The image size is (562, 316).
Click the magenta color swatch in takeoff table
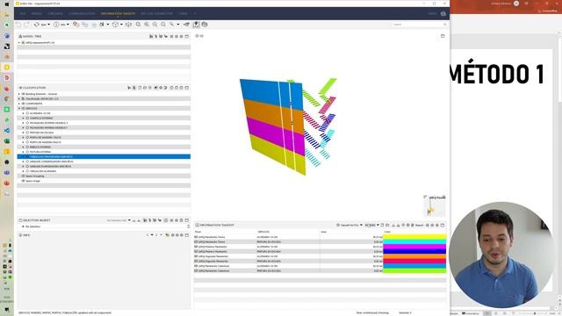pyautogui.click(x=414, y=247)
